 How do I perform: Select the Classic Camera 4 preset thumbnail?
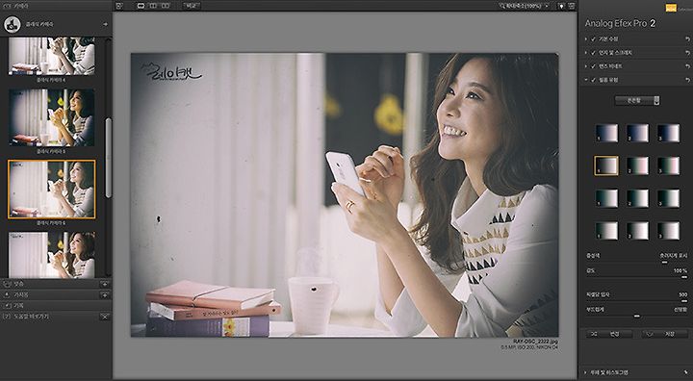pos(52,56)
